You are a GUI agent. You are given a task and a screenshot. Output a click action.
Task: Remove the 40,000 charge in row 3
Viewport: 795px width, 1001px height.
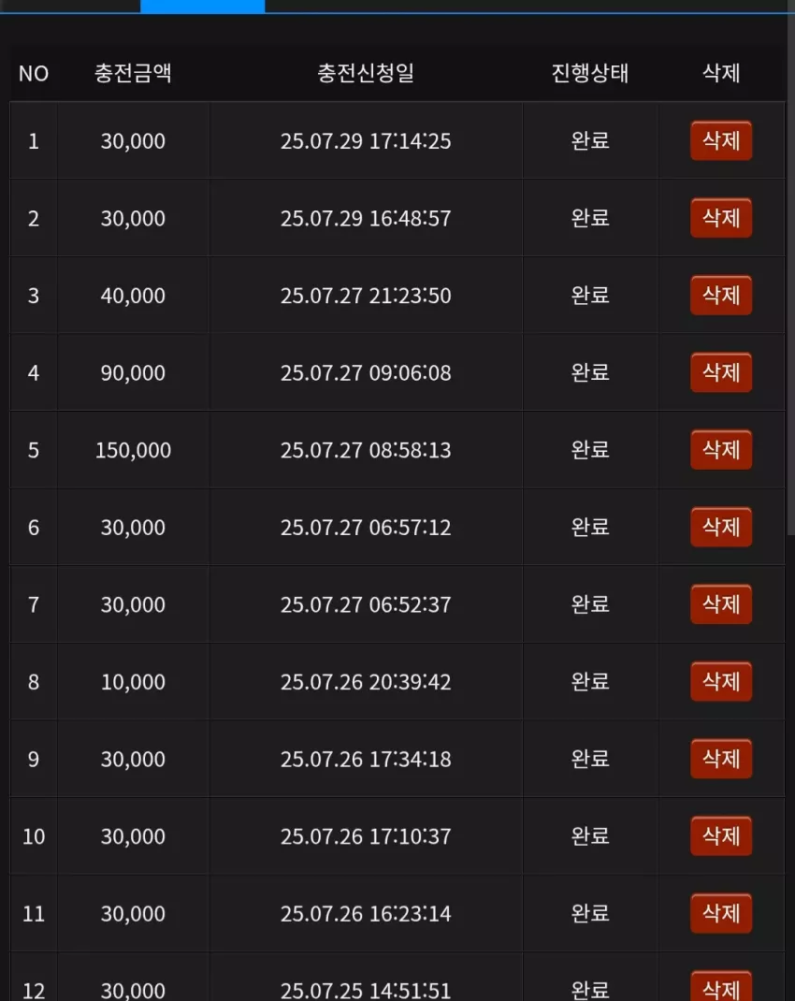click(721, 295)
